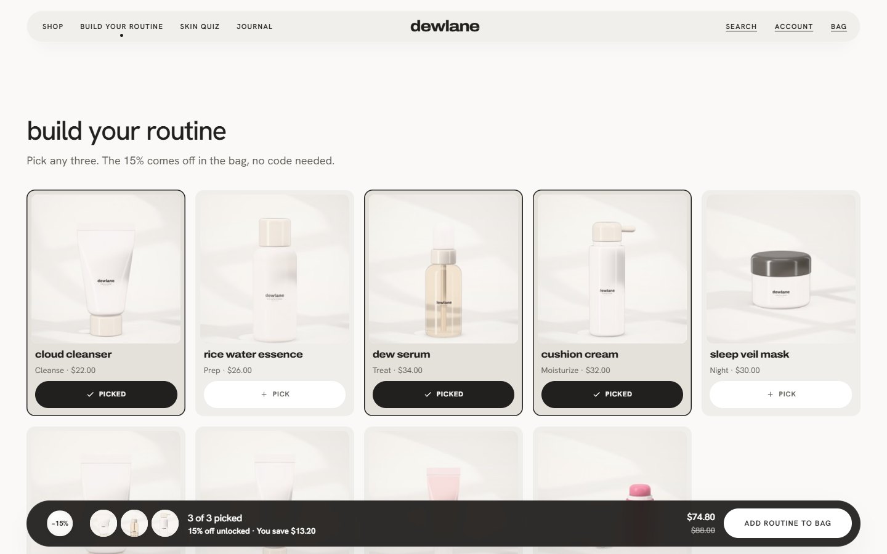Viewport: 887px width, 554px height.
Task: Click the 'sleep veil mask' title
Action: point(749,355)
